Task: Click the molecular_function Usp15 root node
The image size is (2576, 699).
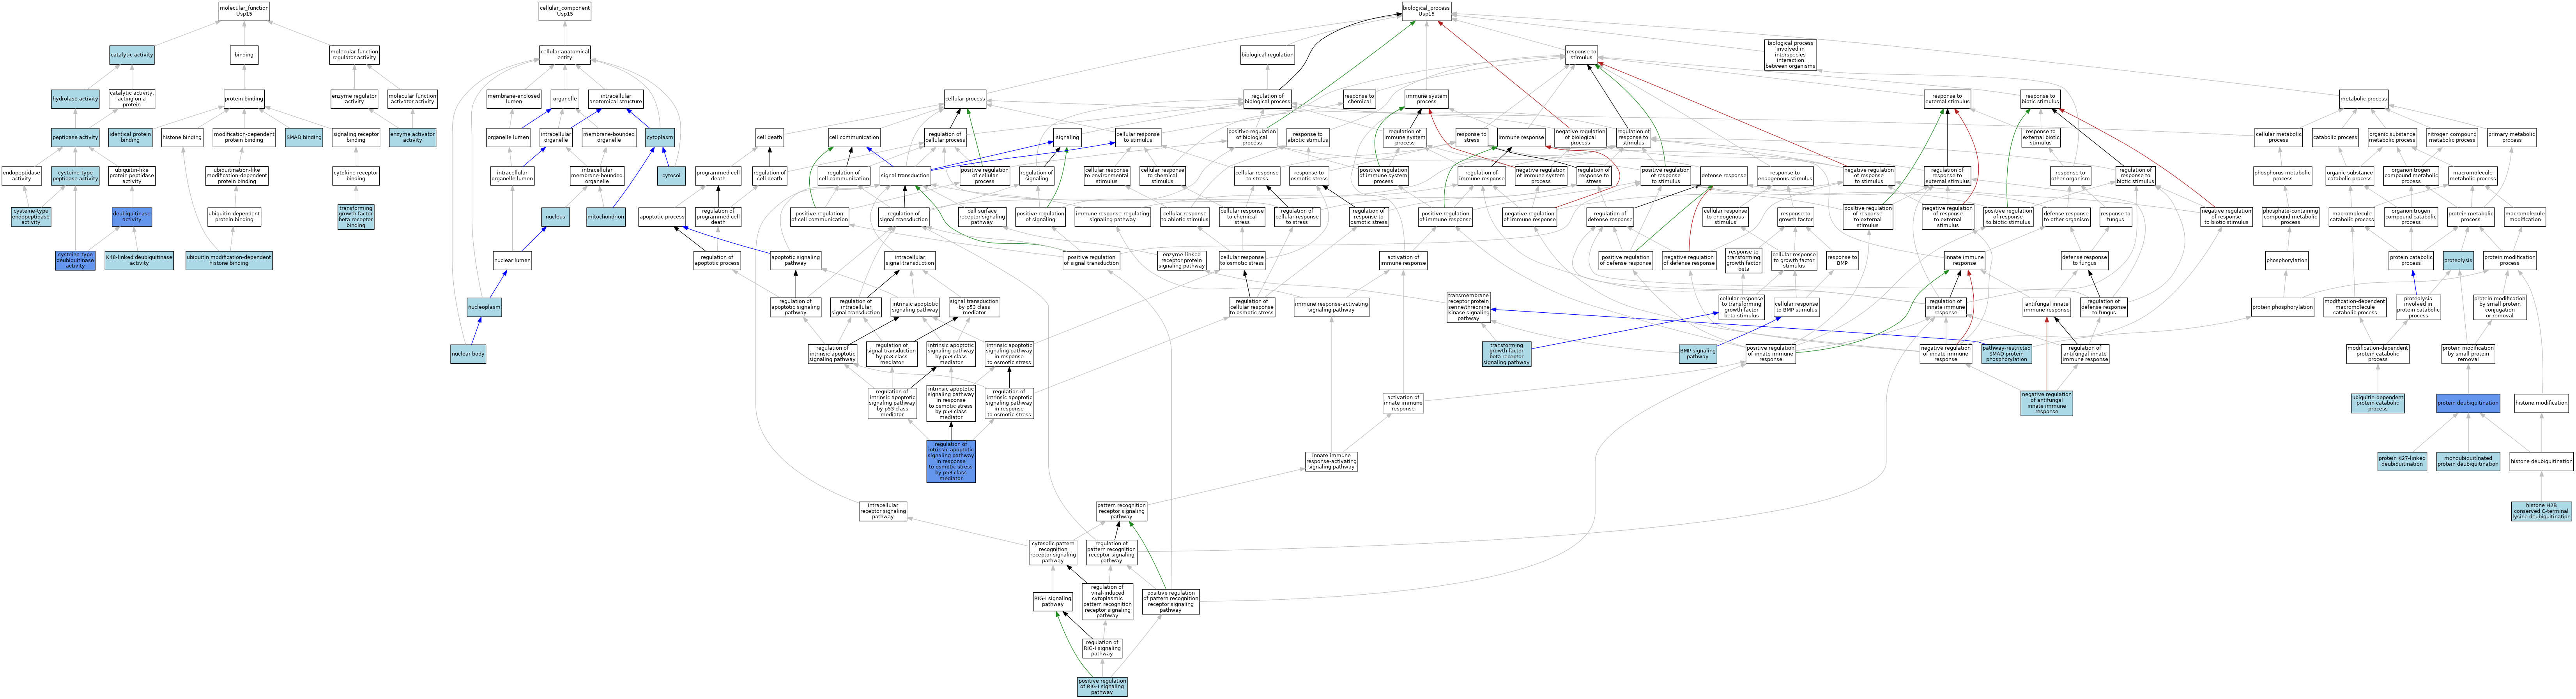Action: (x=244, y=11)
